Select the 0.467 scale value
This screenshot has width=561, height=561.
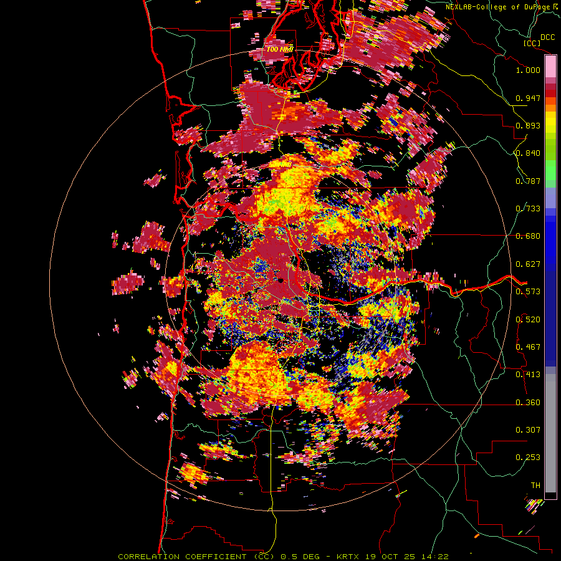tap(528, 347)
